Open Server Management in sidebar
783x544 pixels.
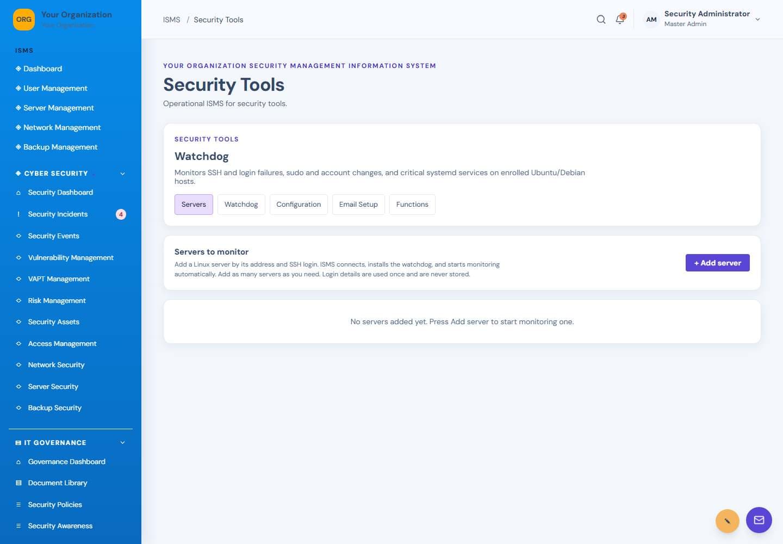pyautogui.click(x=58, y=108)
